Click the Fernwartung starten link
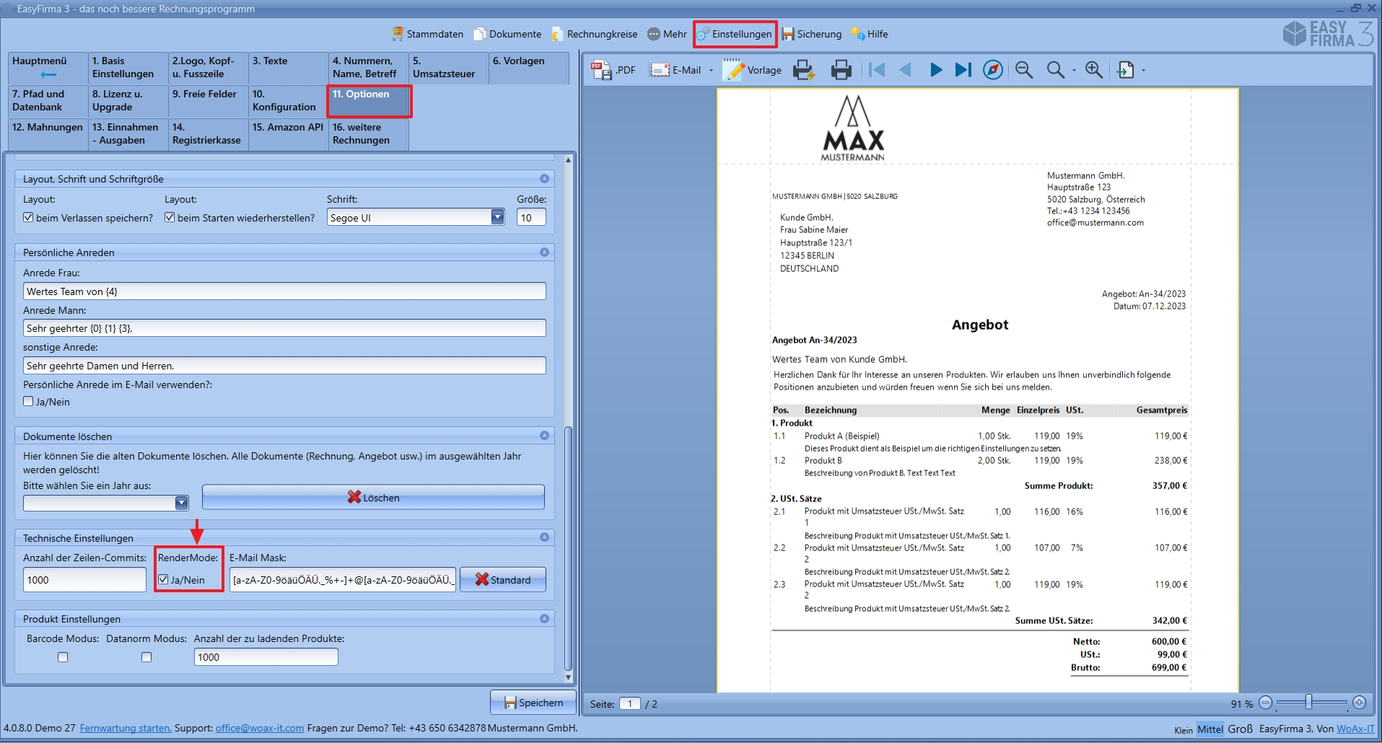1382x743 pixels. [x=126, y=728]
